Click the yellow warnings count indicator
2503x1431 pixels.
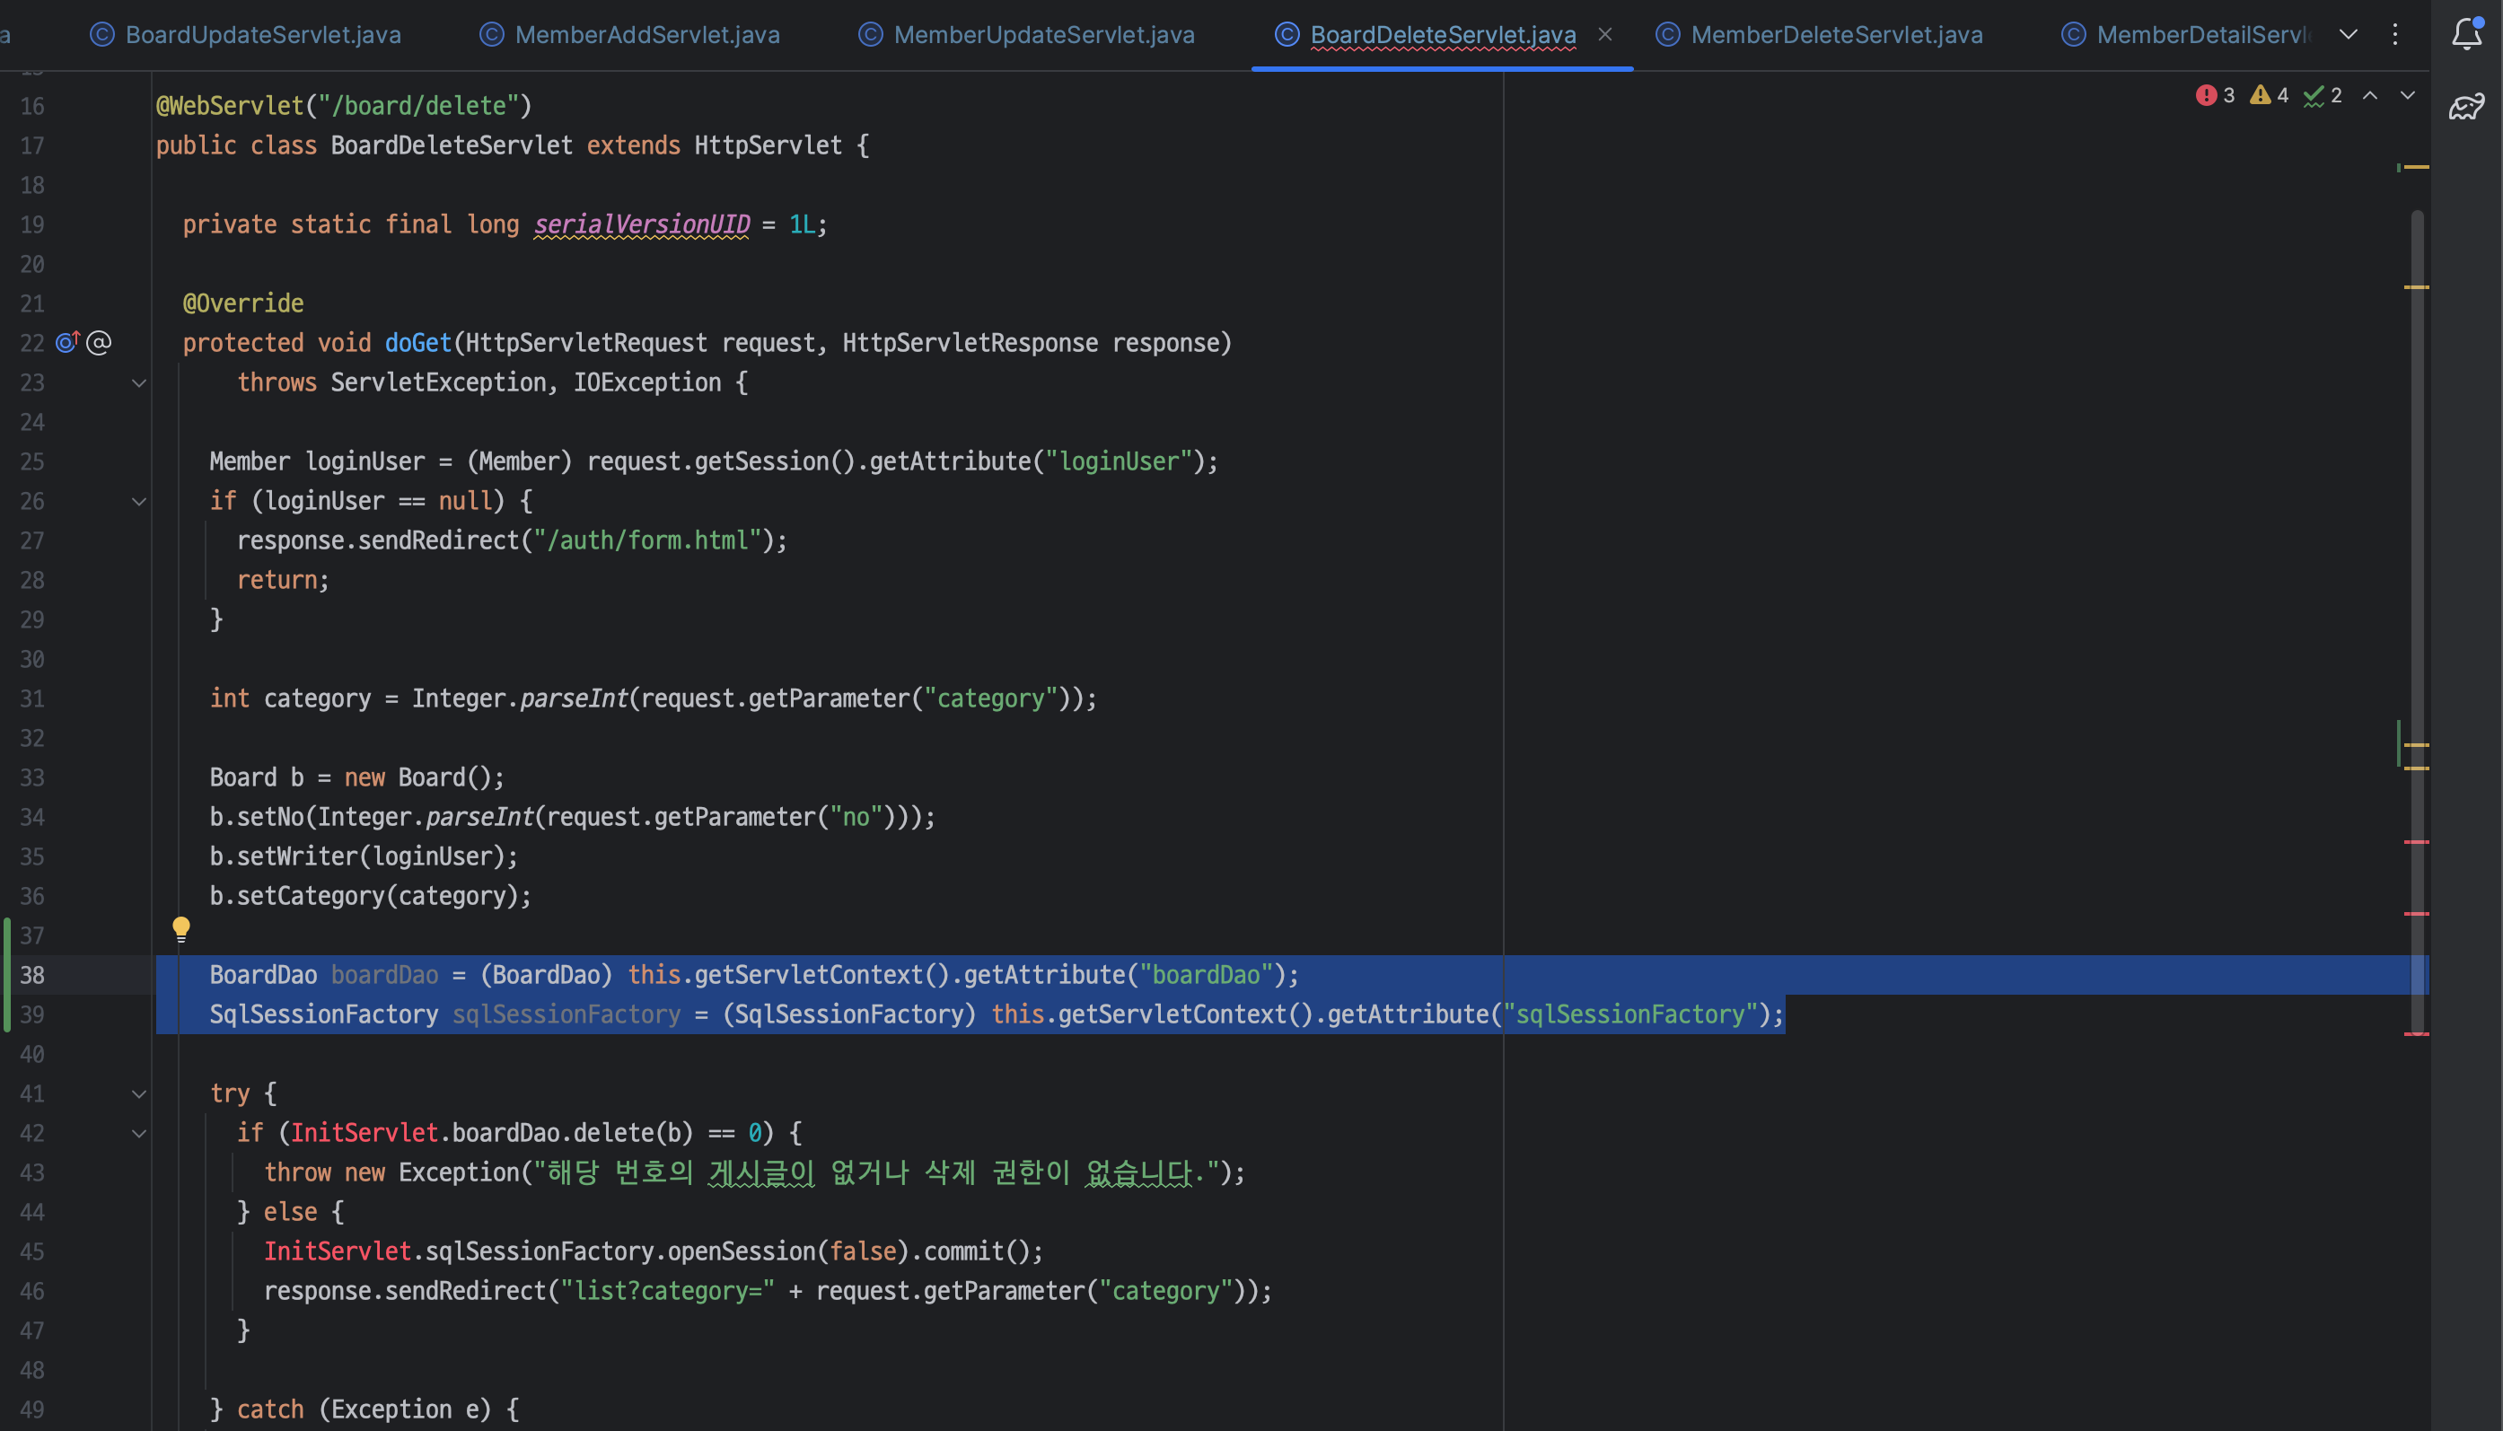pos(2269,95)
